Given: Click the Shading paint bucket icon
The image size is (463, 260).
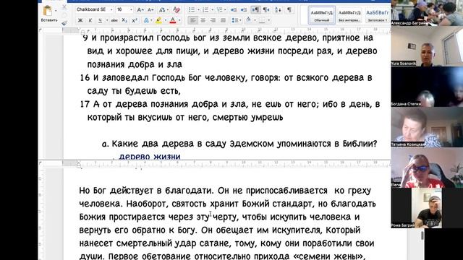Looking at the screenshot, I should click(249, 20).
